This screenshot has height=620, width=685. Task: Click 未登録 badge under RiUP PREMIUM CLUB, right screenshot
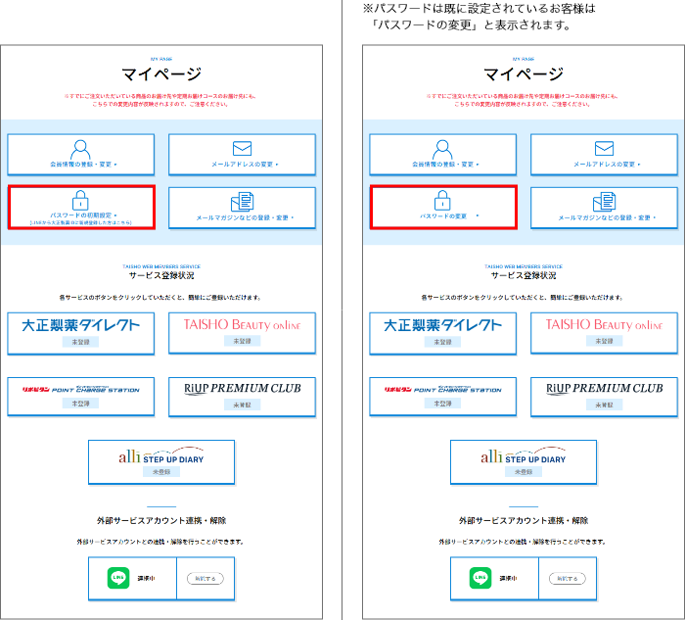604,405
